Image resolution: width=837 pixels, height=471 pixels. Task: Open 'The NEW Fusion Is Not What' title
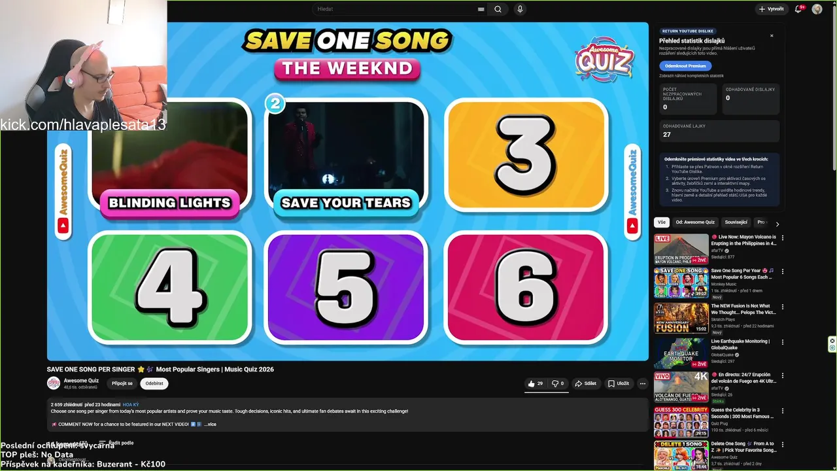[x=743, y=309]
